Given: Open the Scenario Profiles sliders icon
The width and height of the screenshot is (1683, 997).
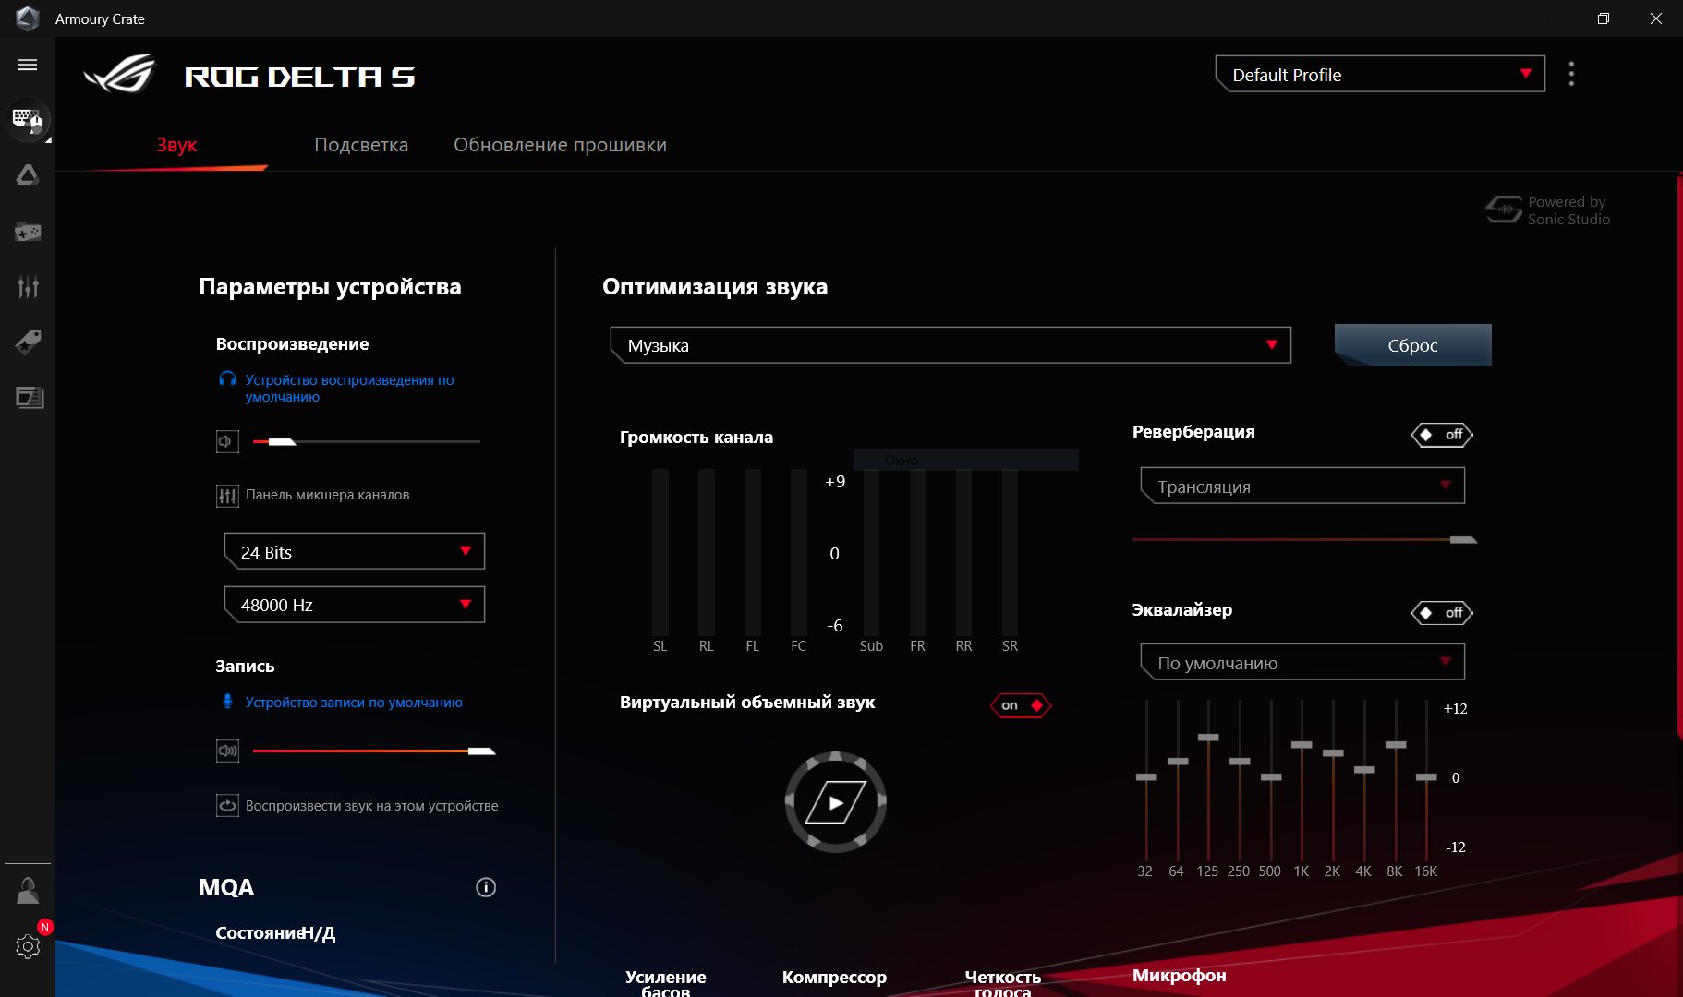Looking at the screenshot, I should pos(28,287).
